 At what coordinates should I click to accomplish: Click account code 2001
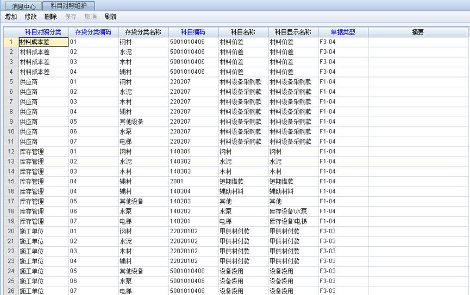pyautogui.click(x=193, y=181)
